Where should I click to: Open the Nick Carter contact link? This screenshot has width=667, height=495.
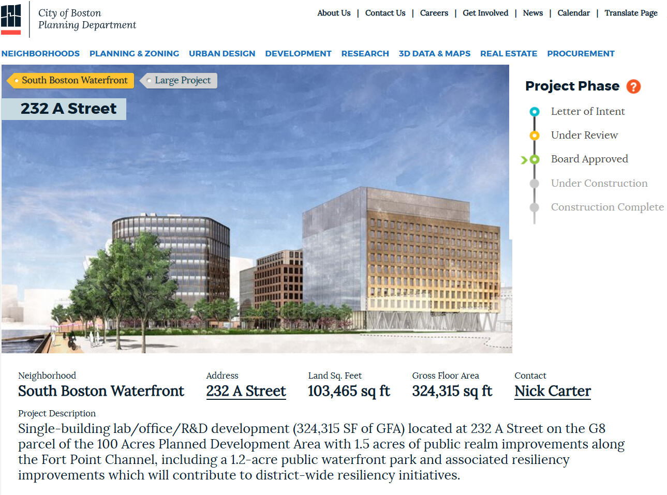[552, 391]
